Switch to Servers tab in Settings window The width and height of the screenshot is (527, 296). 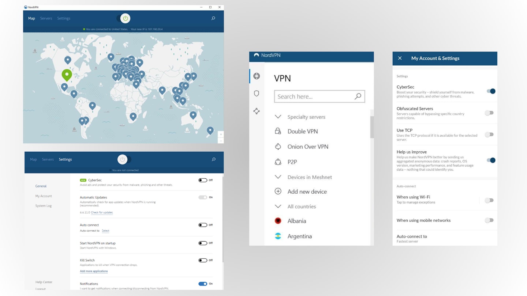tap(48, 159)
